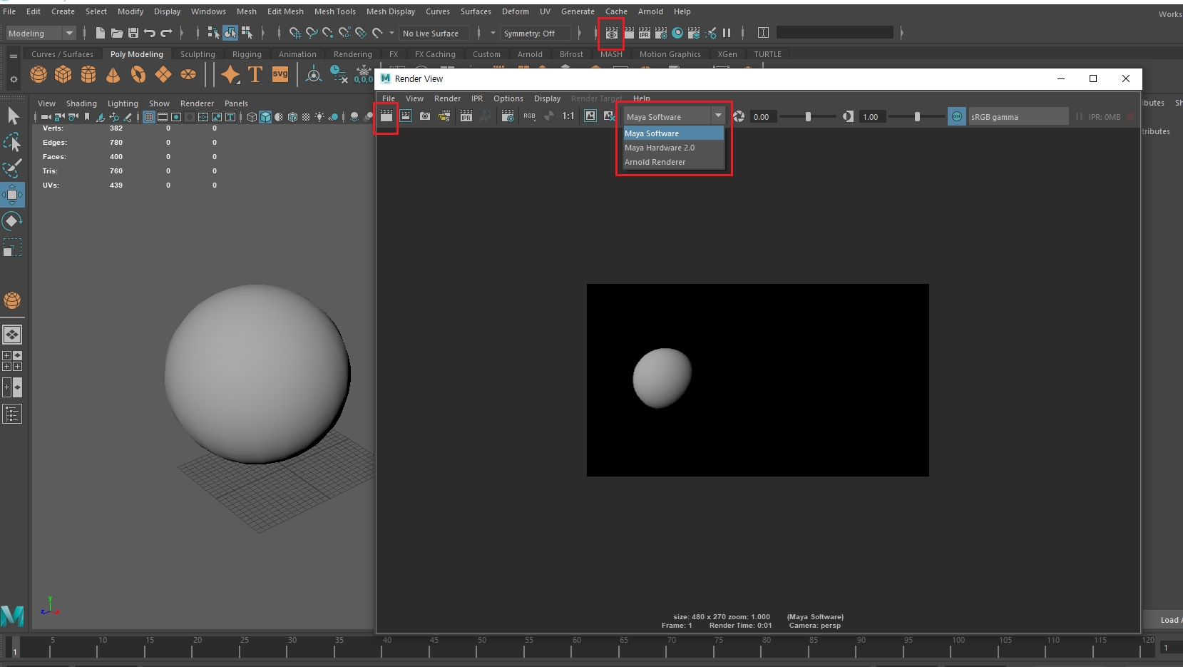Take snapshot in Render View toolbar
This screenshot has height=667, width=1183.
pyautogui.click(x=425, y=116)
